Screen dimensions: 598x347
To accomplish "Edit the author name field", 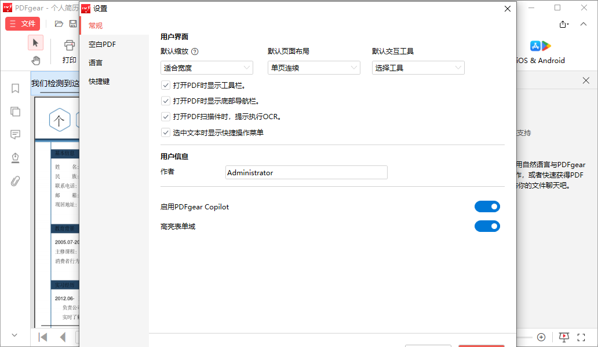I will [x=307, y=172].
